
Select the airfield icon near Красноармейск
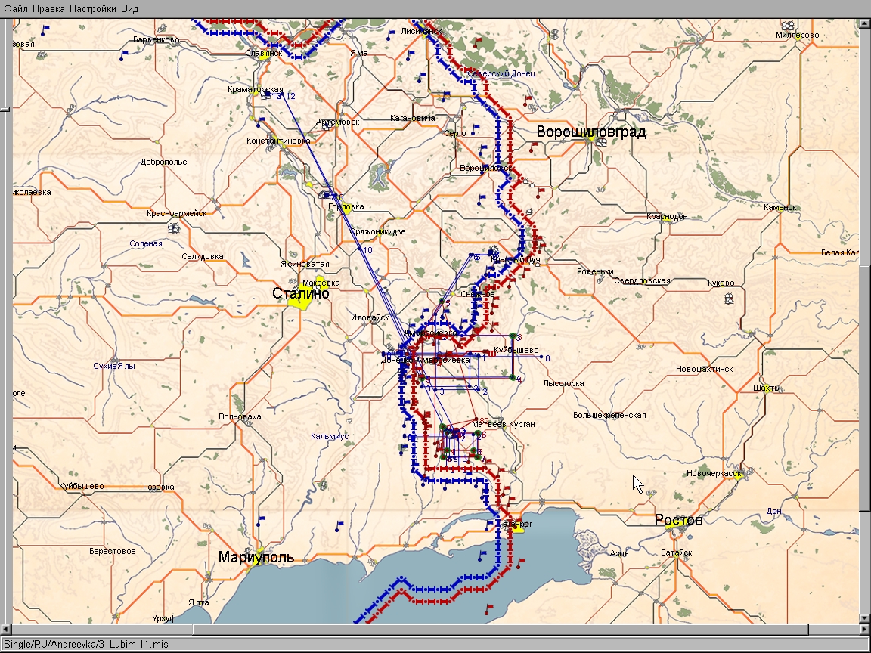[175, 227]
